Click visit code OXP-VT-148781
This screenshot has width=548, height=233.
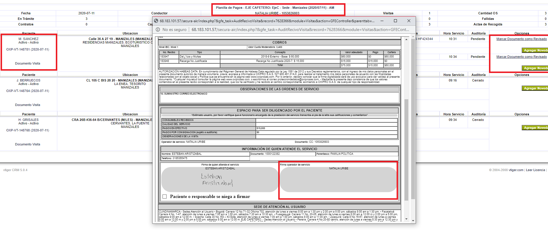coord(28,49)
